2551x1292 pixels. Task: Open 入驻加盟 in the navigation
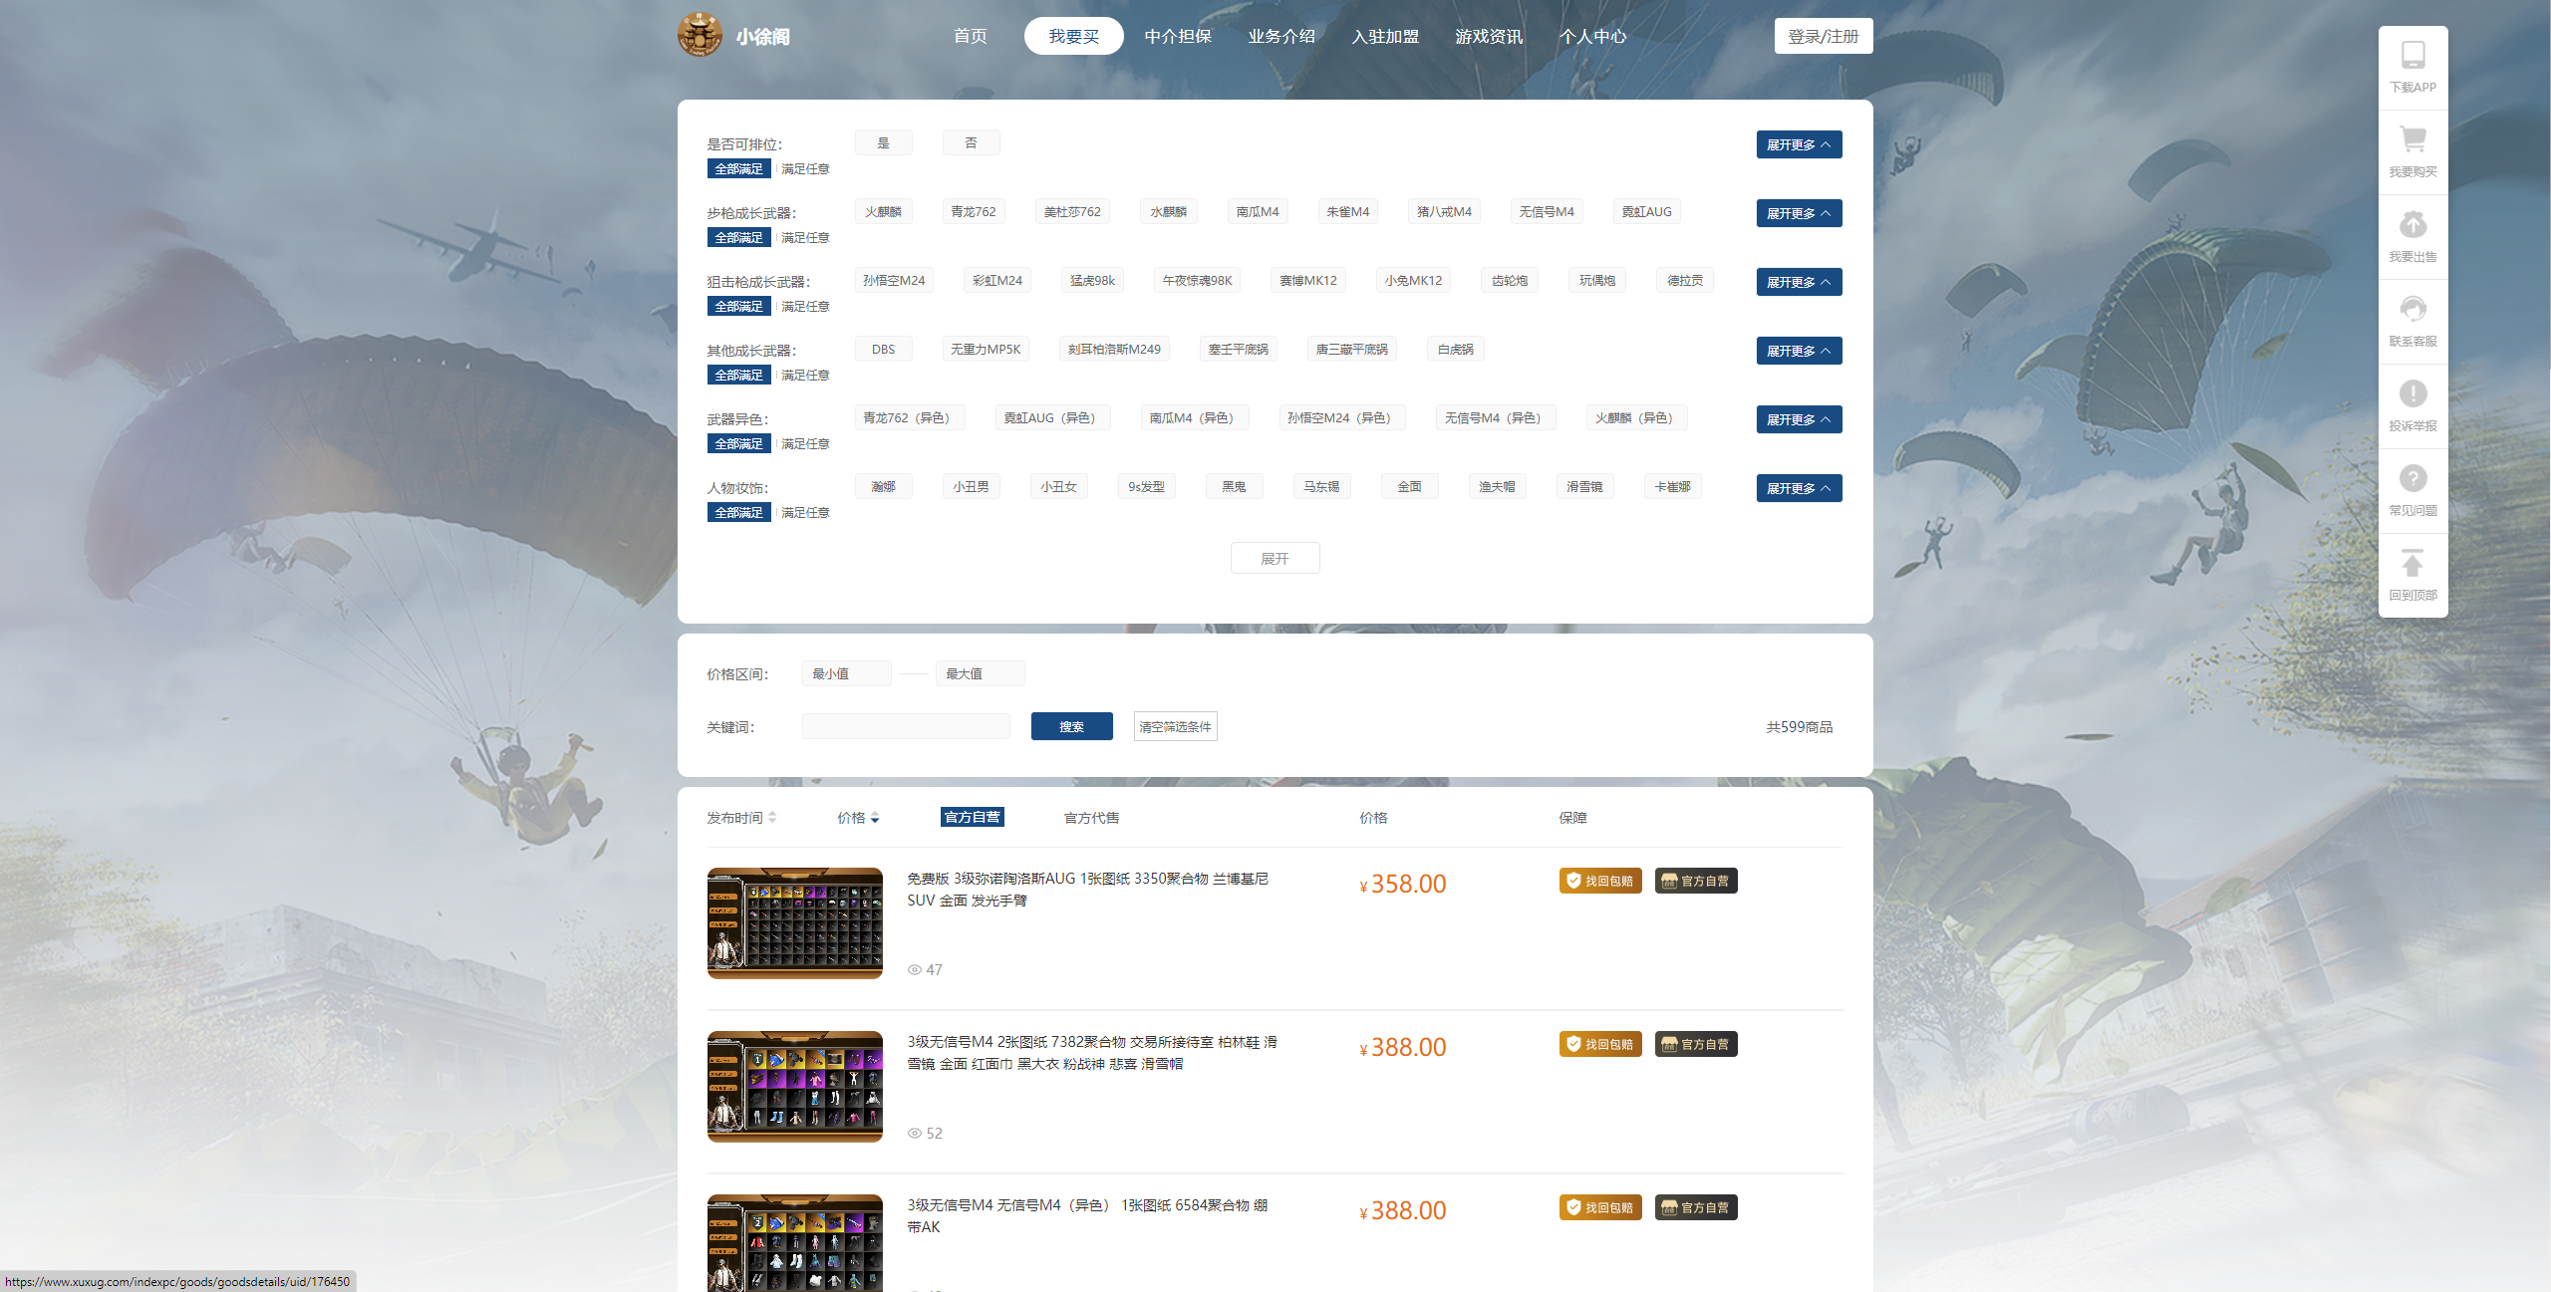1385,36
